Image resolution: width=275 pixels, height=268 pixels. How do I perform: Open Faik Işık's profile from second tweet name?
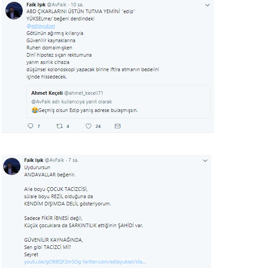[34, 160]
